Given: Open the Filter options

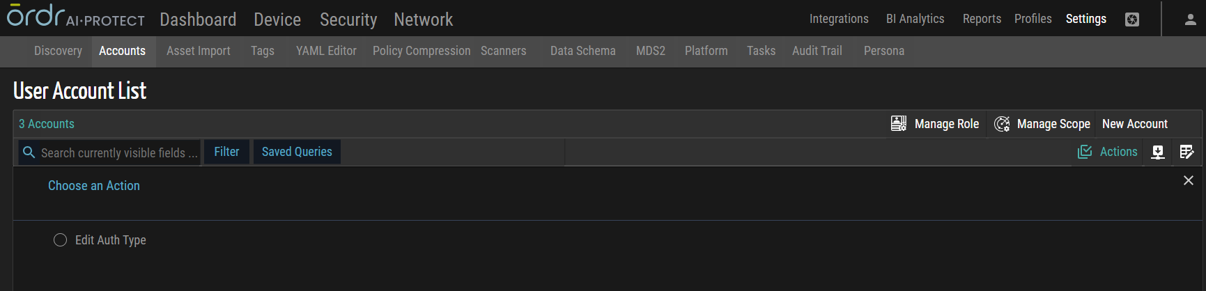Looking at the screenshot, I should click(x=226, y=152).
